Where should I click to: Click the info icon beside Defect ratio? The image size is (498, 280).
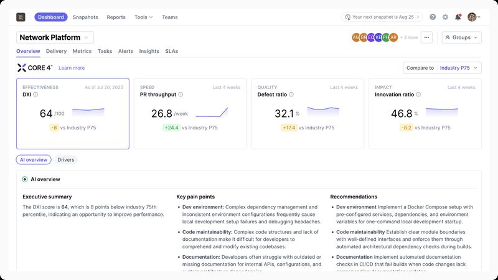click(x=291, y=95)
